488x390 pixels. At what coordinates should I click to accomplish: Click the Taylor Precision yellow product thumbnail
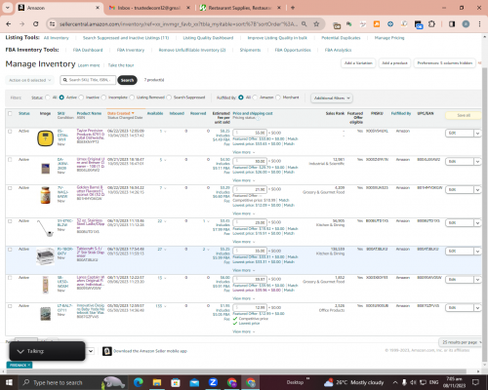coord(45,138)
